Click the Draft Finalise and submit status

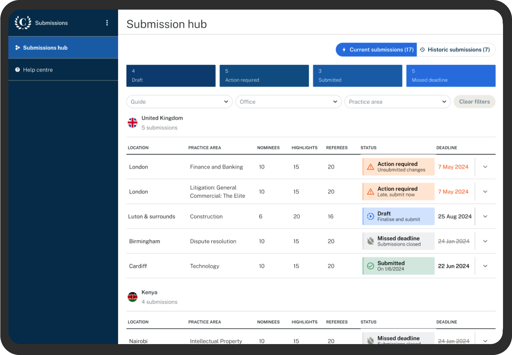(x=398, y=216)
